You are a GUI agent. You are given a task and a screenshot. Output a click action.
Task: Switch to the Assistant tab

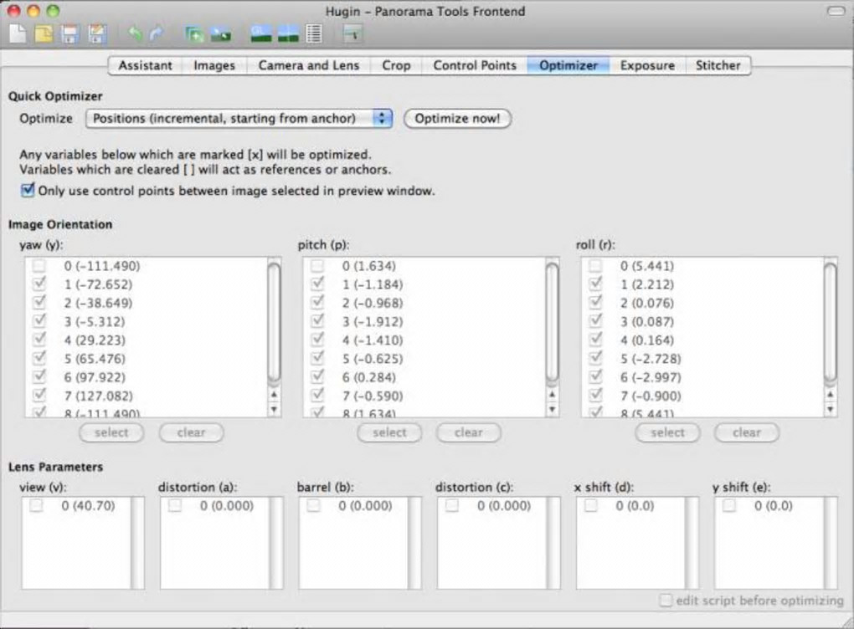(x=145, y=65)
